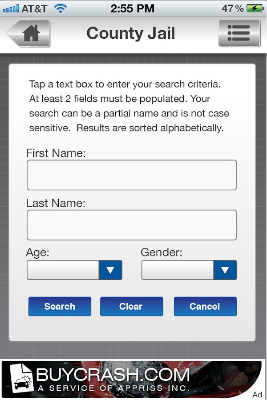This screenshot has height=400, width=267.
Task: Tap the cellular signal bars icon
Action: pos(11,8)
